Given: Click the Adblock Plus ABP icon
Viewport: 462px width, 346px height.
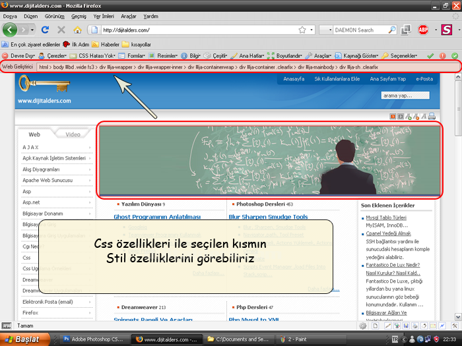Looking at the screenshot, I should tap(423, 30).
